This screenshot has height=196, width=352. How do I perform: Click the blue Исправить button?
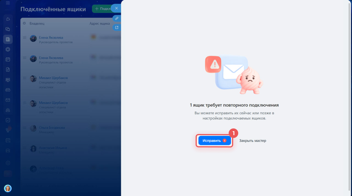point(214,141)
